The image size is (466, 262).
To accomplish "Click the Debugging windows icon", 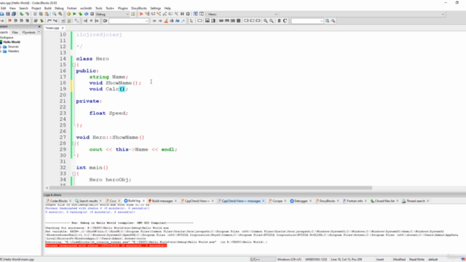I will point(196,14).
